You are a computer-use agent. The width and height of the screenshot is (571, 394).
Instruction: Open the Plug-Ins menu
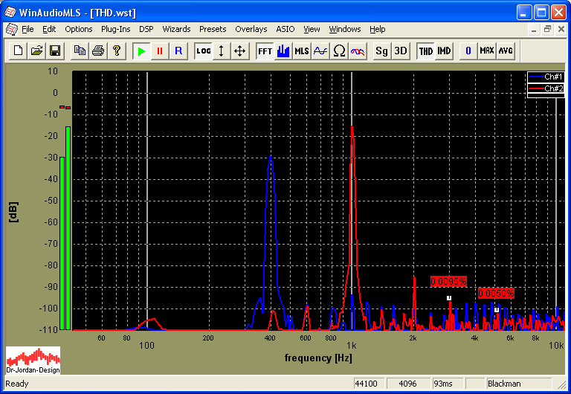[x=115, y=29]
